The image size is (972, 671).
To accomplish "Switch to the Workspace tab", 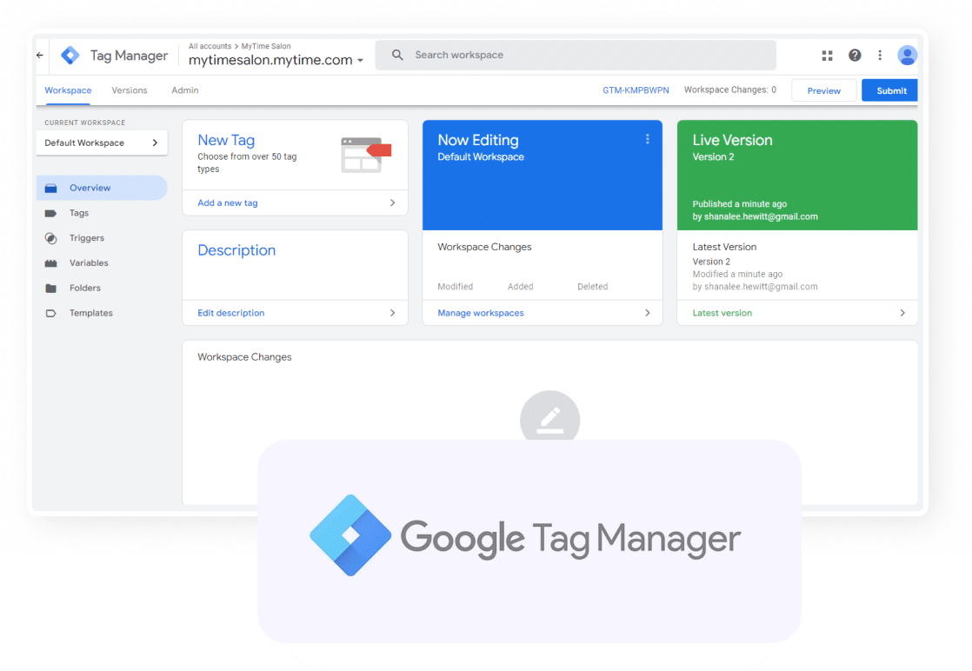I will [68, 90].
